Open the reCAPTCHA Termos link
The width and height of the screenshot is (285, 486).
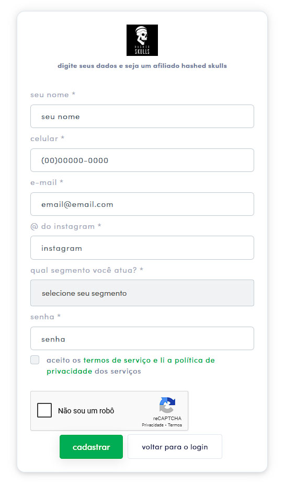coord(175,425)
